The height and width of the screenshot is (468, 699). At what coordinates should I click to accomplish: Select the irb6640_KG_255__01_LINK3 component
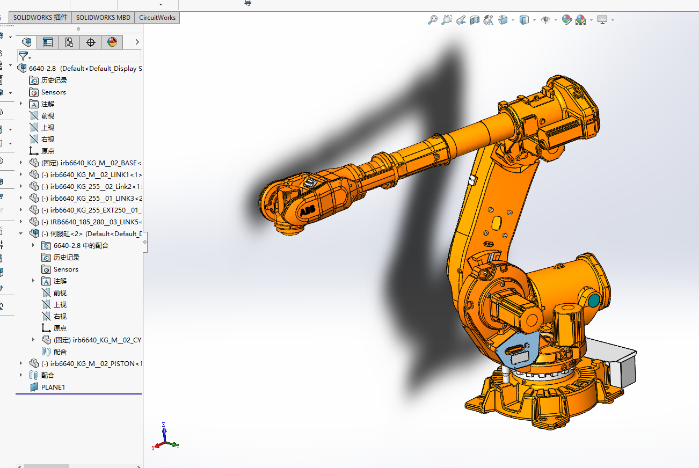click(85, 198)
